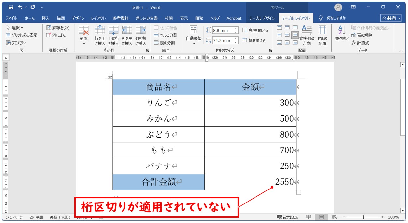Screen dimensions: 408x223
Task: Toggle 罫線を引く draw border mode
Action: point(58,28)
